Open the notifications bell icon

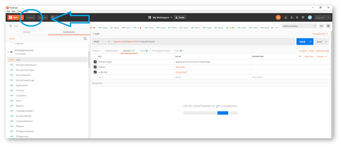point(297,17)
